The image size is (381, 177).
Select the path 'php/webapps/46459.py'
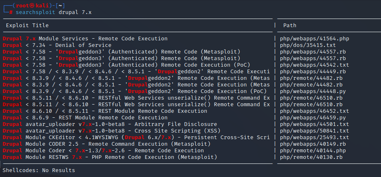[313, 118]
